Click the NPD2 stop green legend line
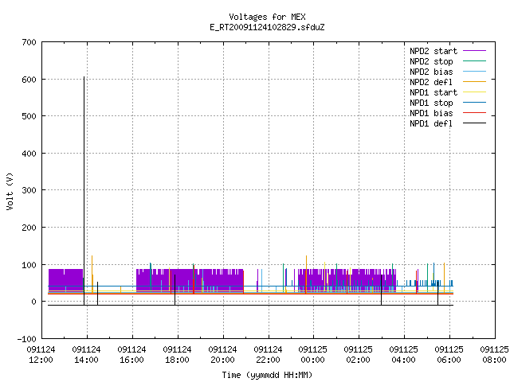The width and height of the screenshot is (510, 382). point(474,61)
